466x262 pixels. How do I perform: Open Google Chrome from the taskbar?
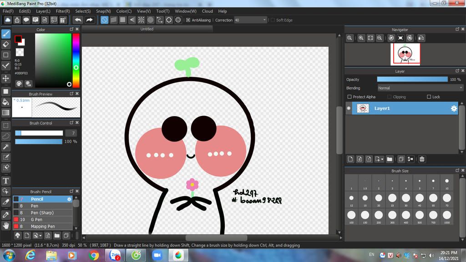point(94,255)
